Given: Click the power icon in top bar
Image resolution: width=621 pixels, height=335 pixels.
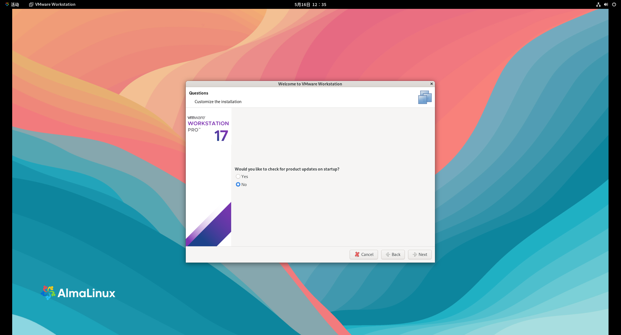Looking at the screenshot, I should click(614, 4).
